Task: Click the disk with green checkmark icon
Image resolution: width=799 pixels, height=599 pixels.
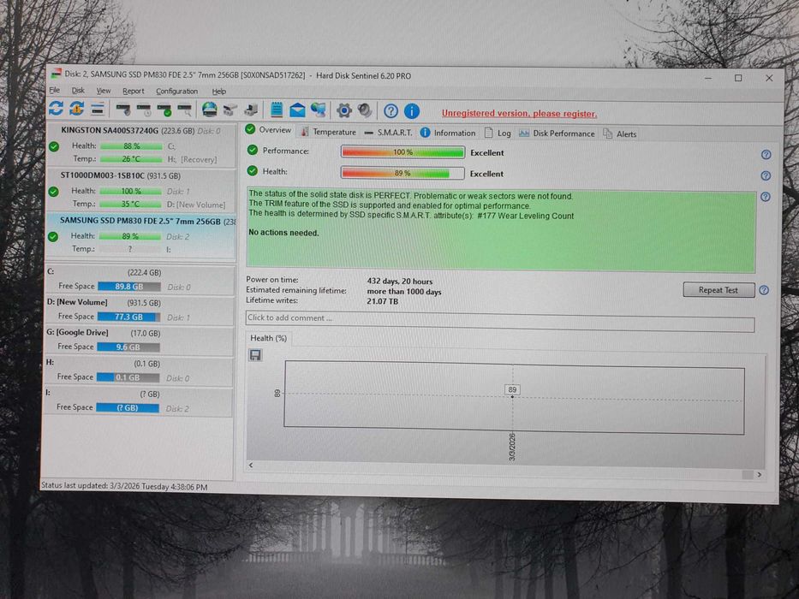Action: pos(164,110)
